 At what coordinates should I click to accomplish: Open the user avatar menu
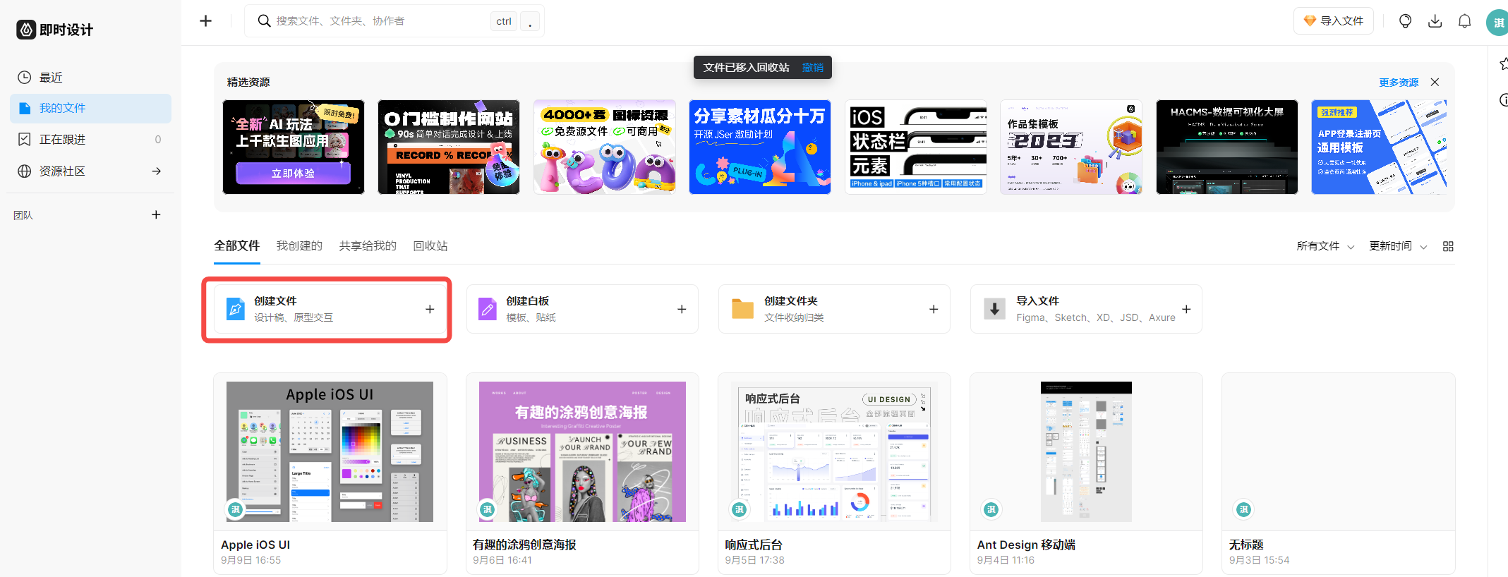(1497, 23)
